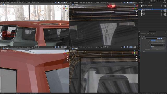Disable Image_Studio in renders via camera icon
Screen dimensions: 167x94
[x=166, y=5]
